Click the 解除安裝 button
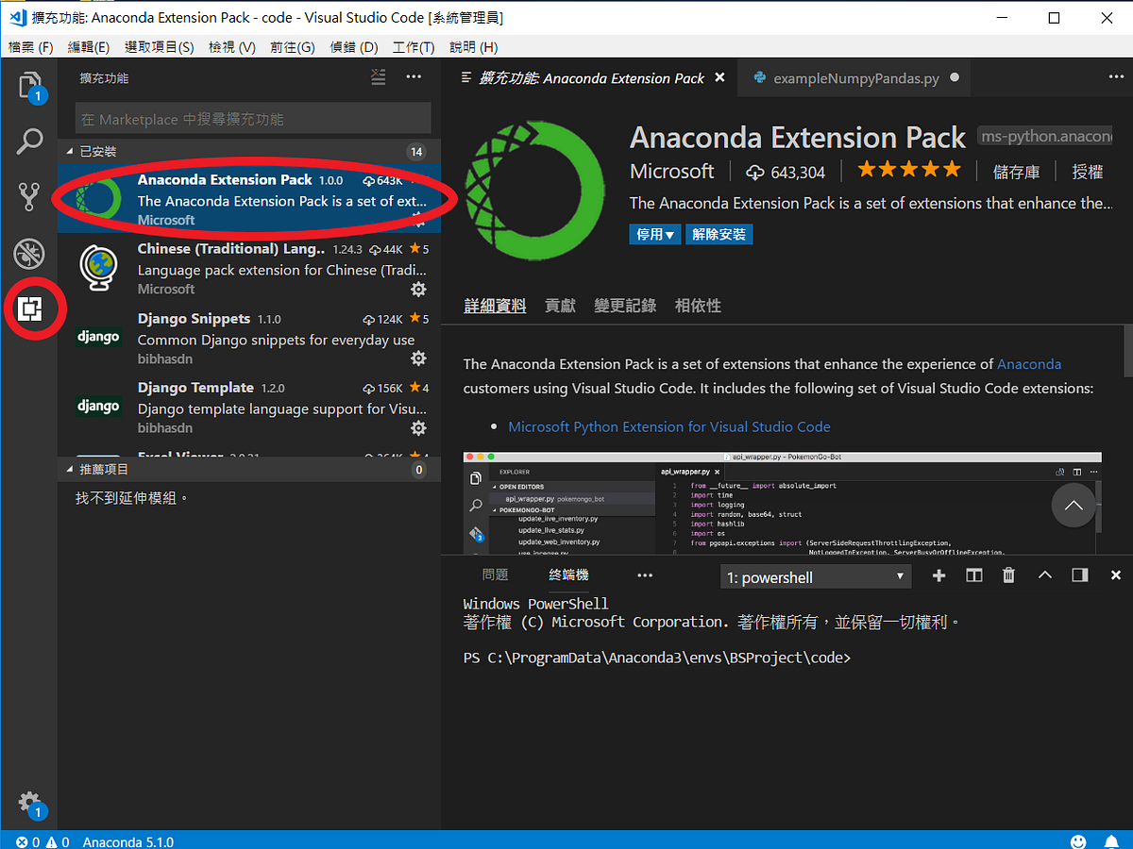Screen dimensions: 1133x849 pyautogui.click(x=719, y=234)
